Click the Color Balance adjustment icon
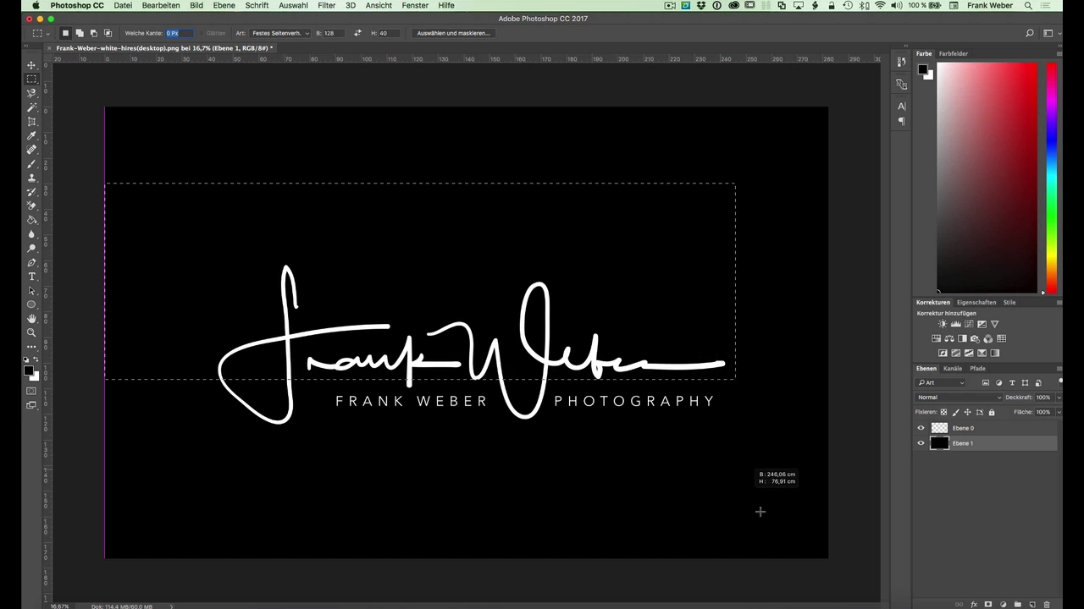The width and height of the screenshot is (1084, 609). coord(949,338)
